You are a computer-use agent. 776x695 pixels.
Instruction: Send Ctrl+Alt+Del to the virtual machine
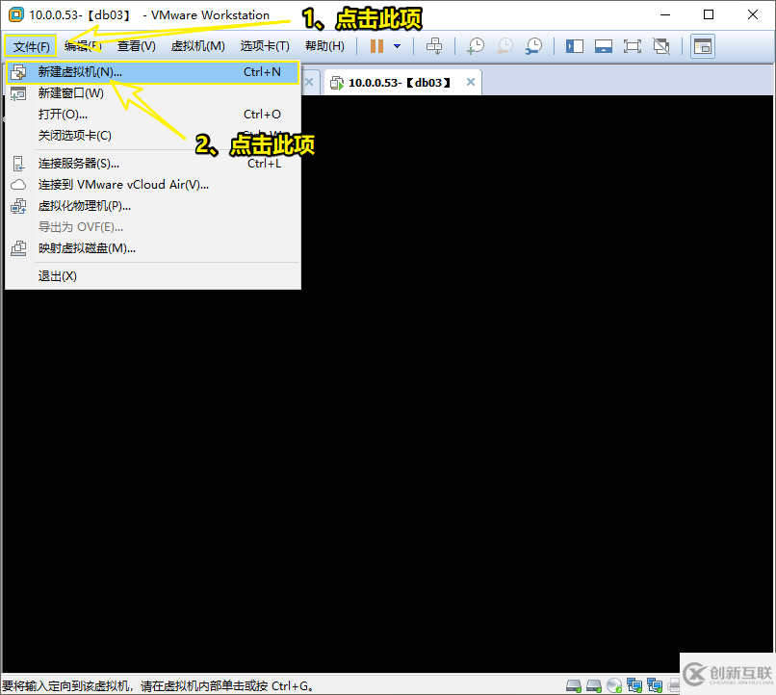[434, 46]
